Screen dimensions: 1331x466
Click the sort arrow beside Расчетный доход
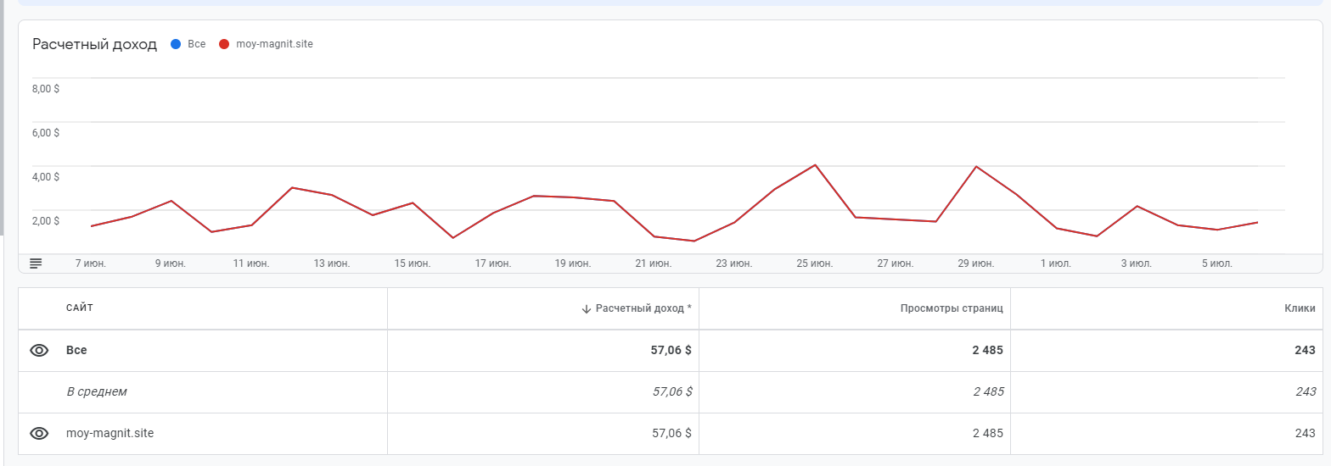coord(586,309)
